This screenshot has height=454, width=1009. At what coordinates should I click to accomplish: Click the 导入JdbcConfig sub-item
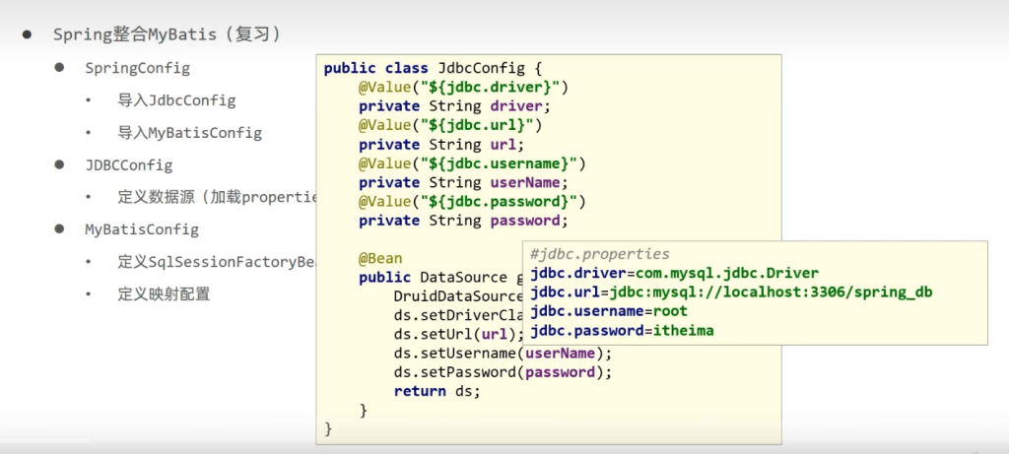[176, 100]
